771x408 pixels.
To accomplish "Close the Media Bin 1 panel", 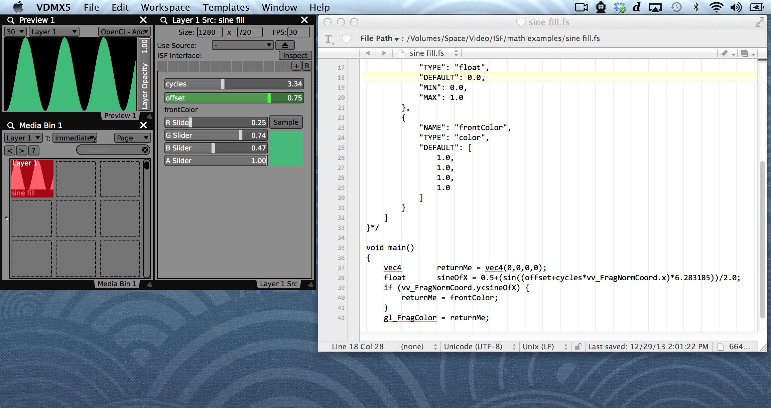I will (143, 125).
